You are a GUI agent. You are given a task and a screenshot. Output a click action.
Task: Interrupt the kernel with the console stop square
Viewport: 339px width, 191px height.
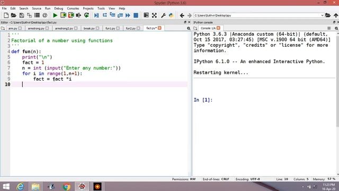(329, 28)
